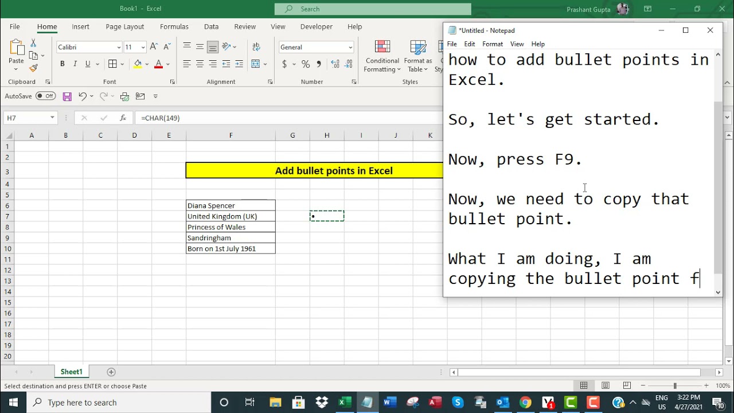Open the Font size dropdown
This screenshot has width=734, height=413.
click(x=143, y=47)
